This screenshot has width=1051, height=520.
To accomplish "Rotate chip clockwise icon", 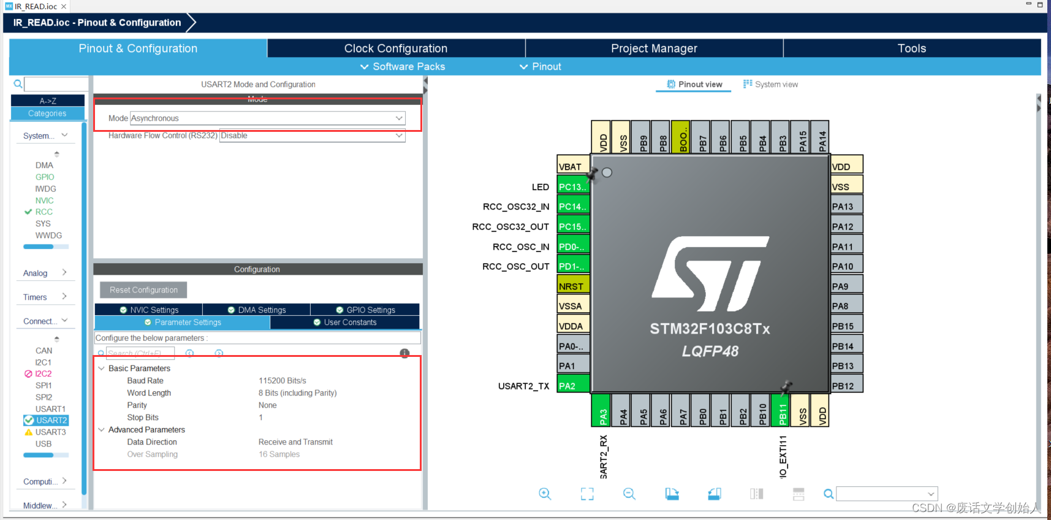I will click(x=672, y=494).
